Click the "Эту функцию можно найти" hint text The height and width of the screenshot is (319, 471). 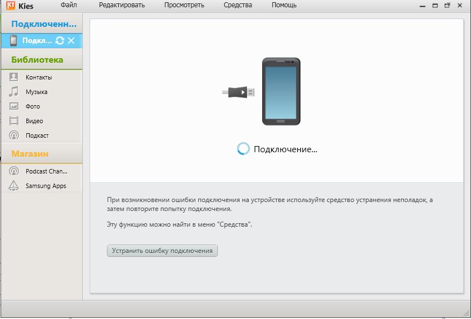pos(179,224)
